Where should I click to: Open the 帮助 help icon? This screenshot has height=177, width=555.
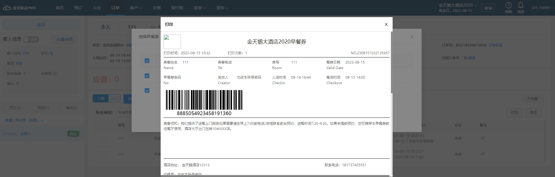coord(509,6)
